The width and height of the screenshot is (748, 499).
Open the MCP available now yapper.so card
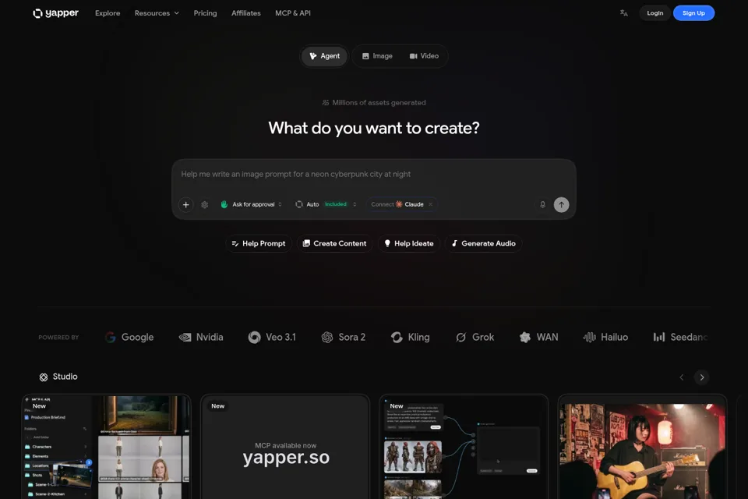(x=285, y=447)
